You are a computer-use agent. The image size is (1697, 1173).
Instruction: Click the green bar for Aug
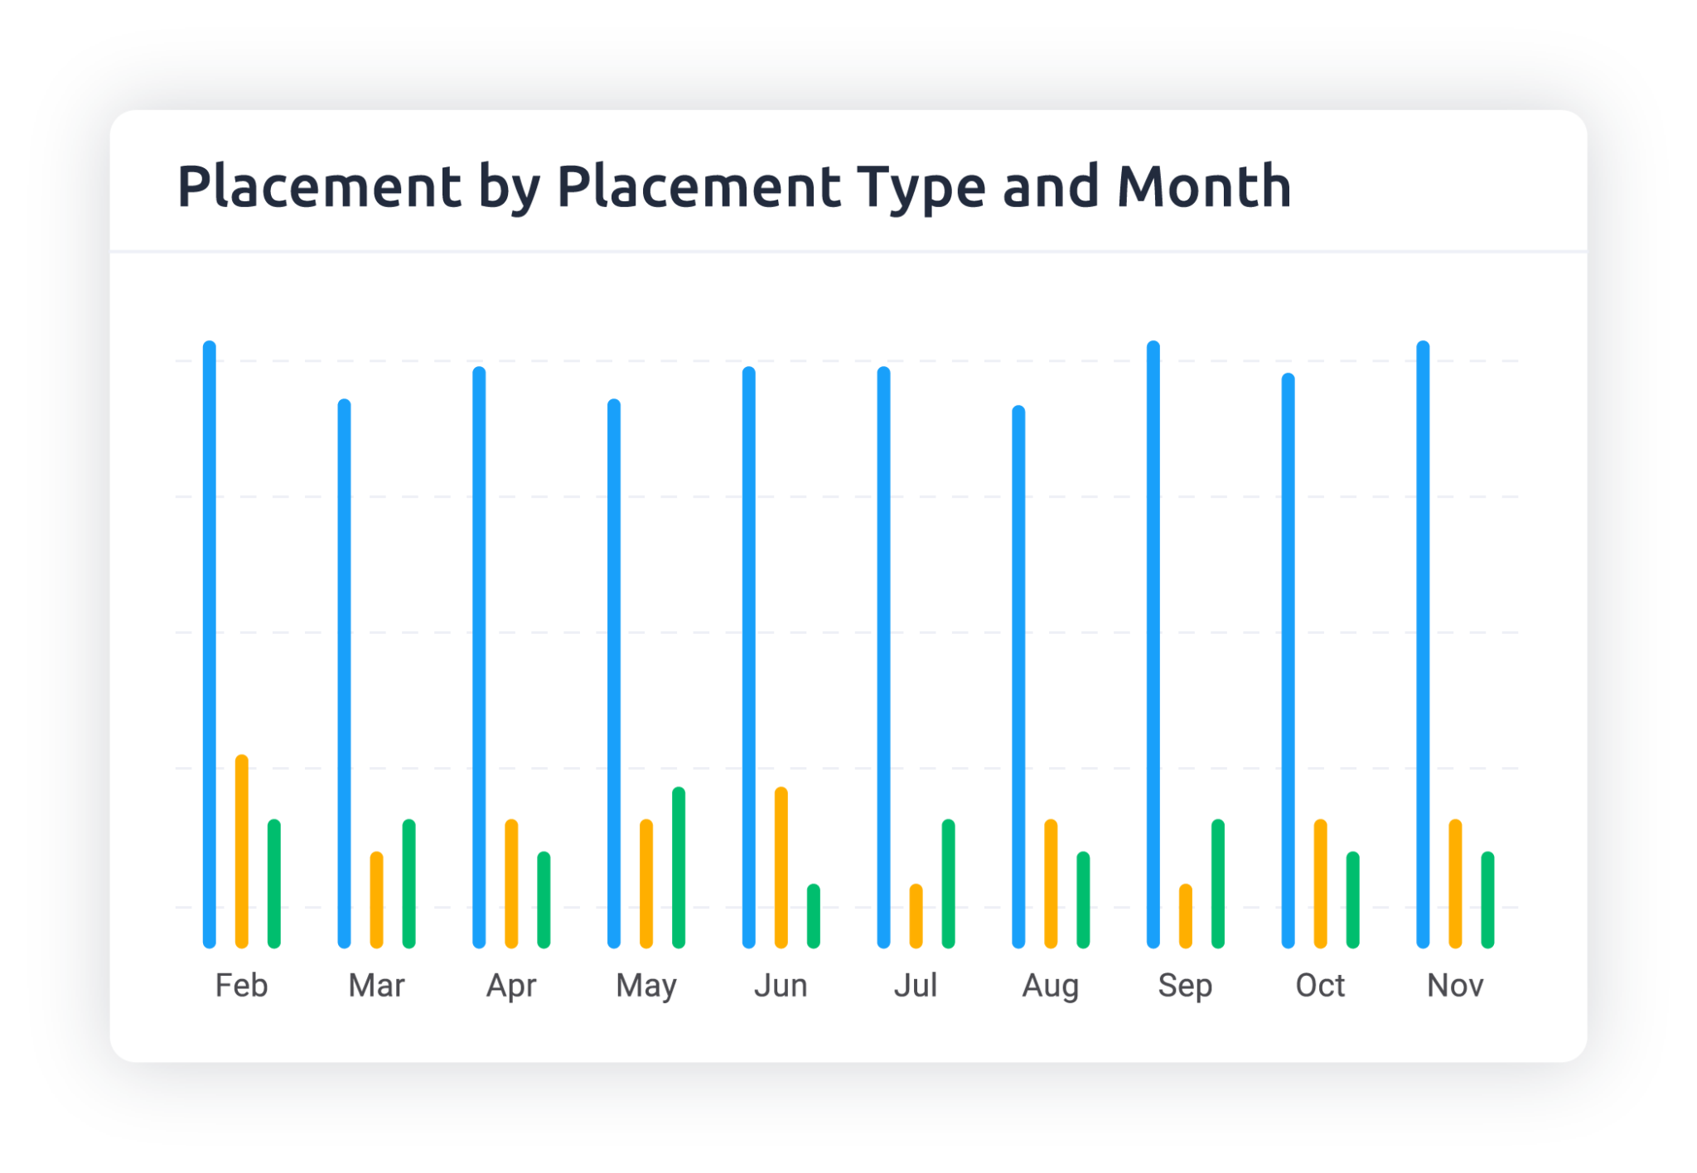click(x=1083, y=900)
